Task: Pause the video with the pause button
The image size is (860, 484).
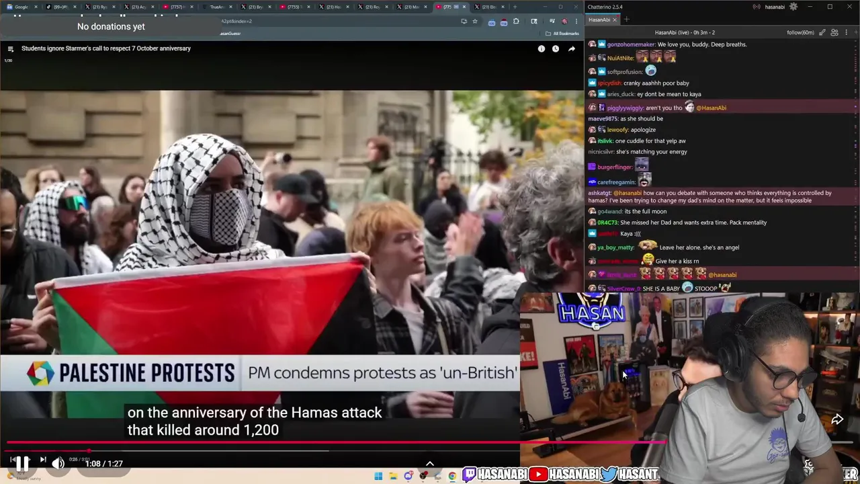Action: tap(22, 463)
